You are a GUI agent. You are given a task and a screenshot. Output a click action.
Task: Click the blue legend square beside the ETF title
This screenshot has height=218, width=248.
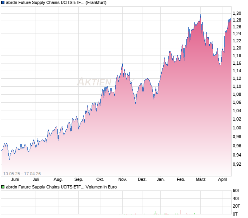3,3
